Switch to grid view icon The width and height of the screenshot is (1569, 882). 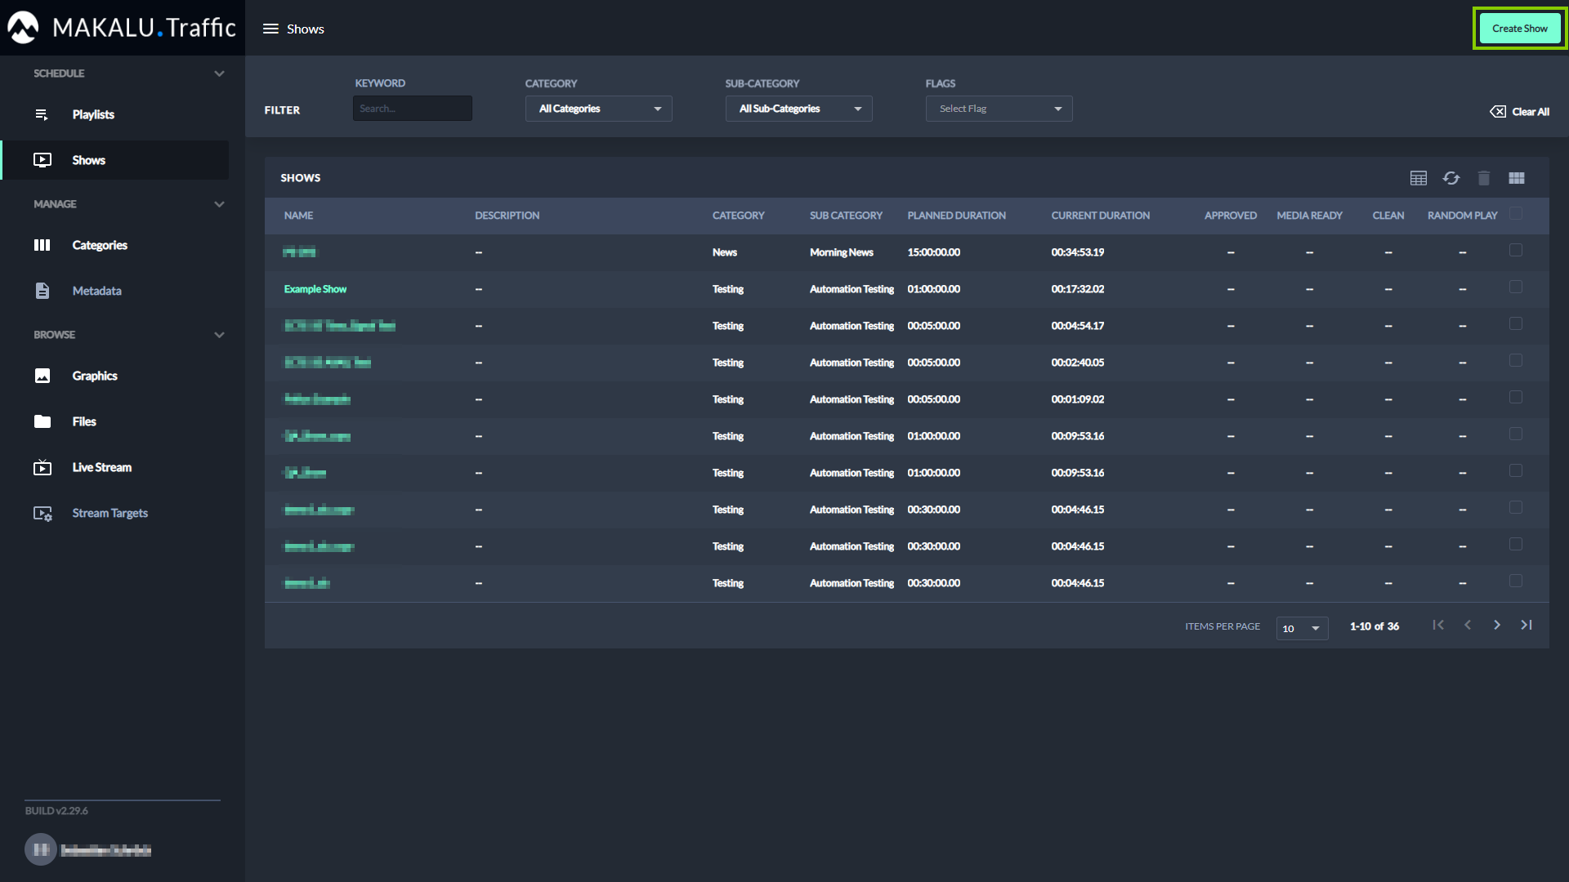(x=1517, y=178)
